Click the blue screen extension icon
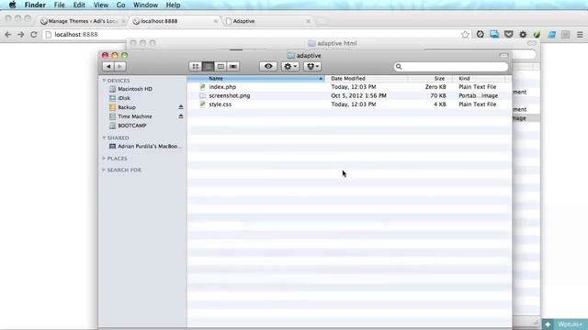The height and width of the screenshot is (330, 588). tap(494, 35)
